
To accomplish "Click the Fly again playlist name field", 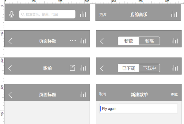I will click(139, 108).
